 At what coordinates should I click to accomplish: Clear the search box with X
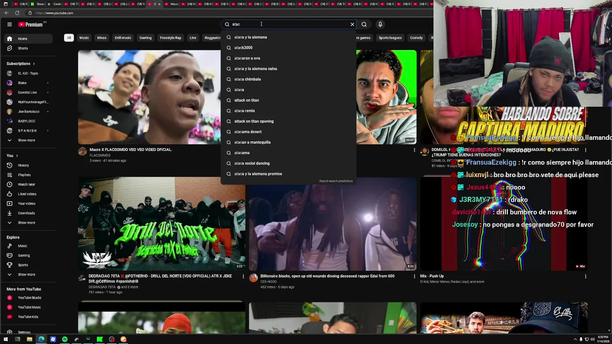352,24
